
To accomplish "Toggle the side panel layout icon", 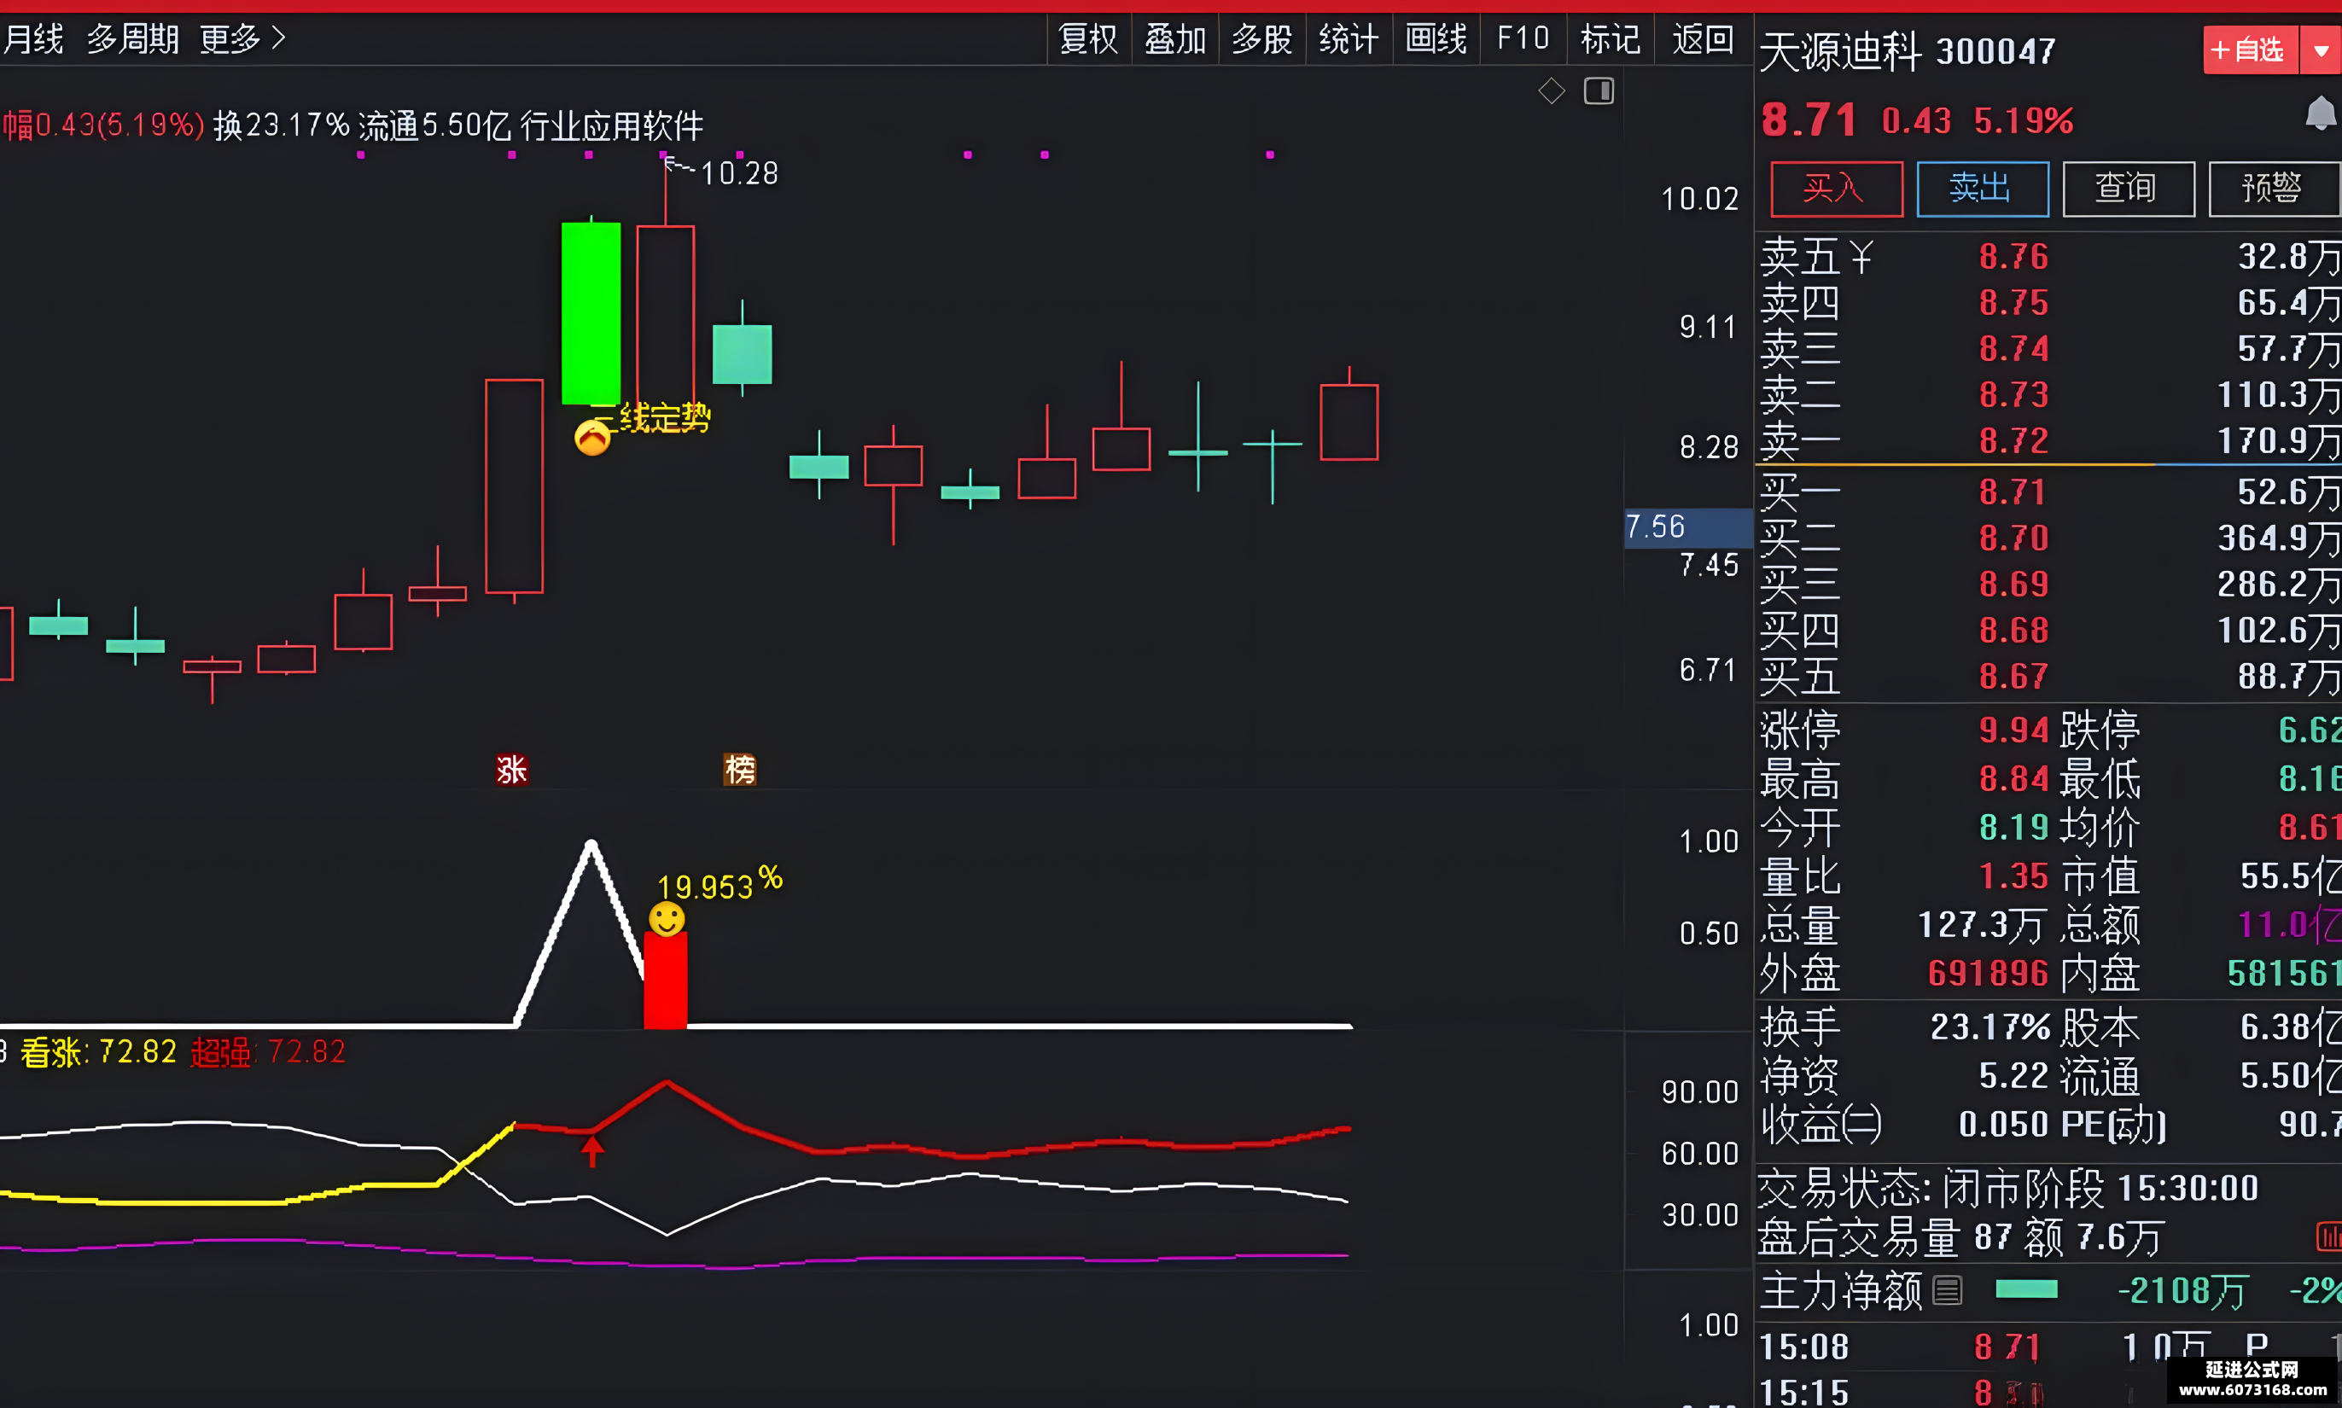I will [1599, 91].
